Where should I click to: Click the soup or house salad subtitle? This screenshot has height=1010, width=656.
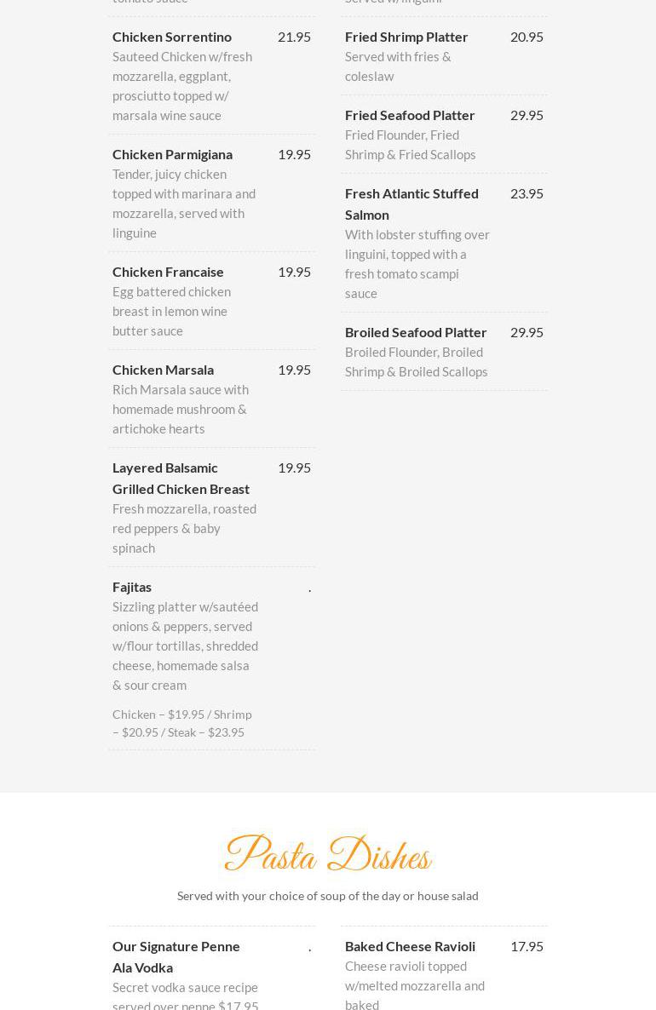click(x=328, y=896)
